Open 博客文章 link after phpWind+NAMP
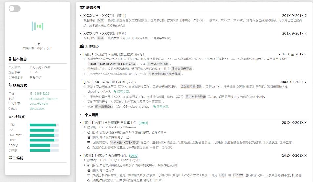313x182 pixels. point(124,92)
